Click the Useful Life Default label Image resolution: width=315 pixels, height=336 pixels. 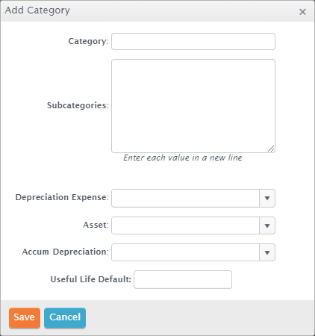tap(91, 279)
